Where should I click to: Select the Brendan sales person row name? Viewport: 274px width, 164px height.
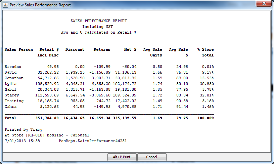(13, 67)
